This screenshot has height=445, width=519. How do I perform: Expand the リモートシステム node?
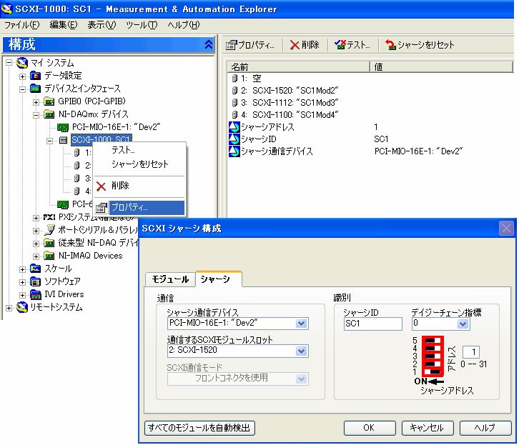pos(9,308)
